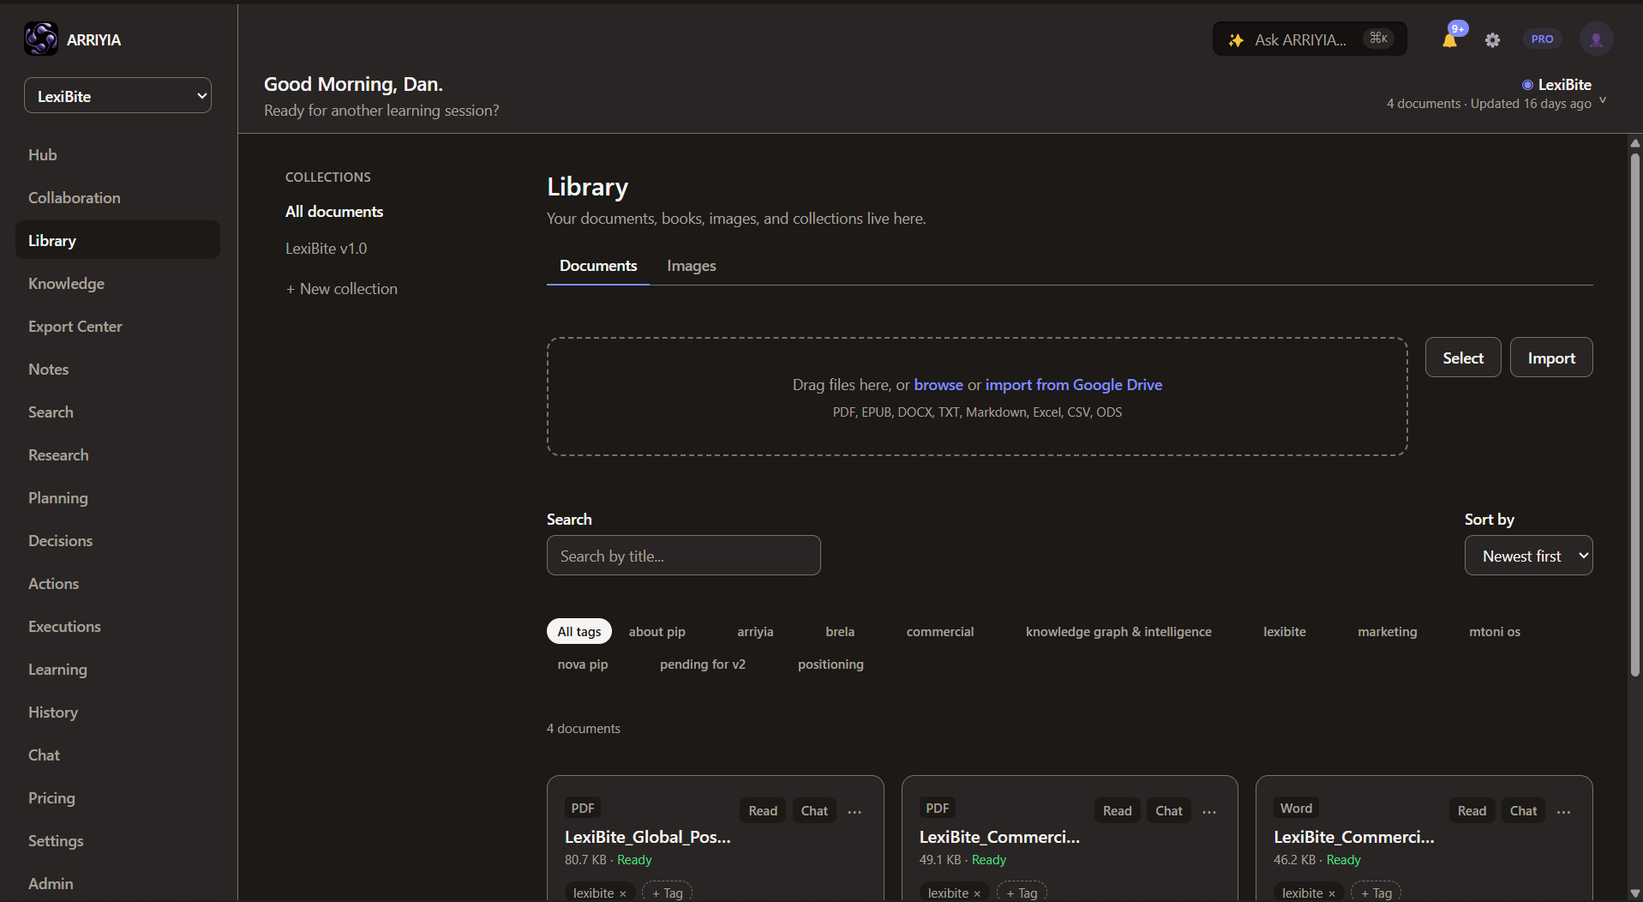Viewport: 1643px width, 902px height.
Task: Open more options on the Word document card
Action: point(1564,811)
